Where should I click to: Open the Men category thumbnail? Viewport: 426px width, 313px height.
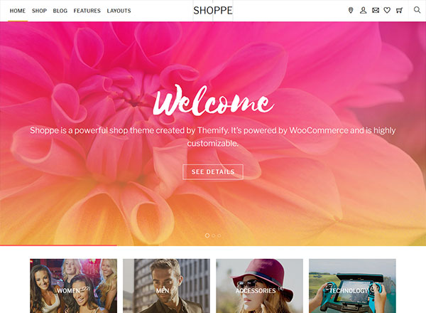click(167, 286)
